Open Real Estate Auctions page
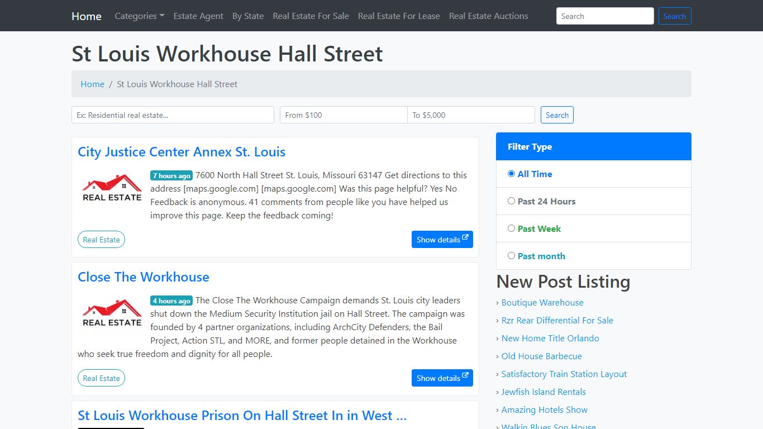Viewport: 763px width, 429px height. coord(489,16)
